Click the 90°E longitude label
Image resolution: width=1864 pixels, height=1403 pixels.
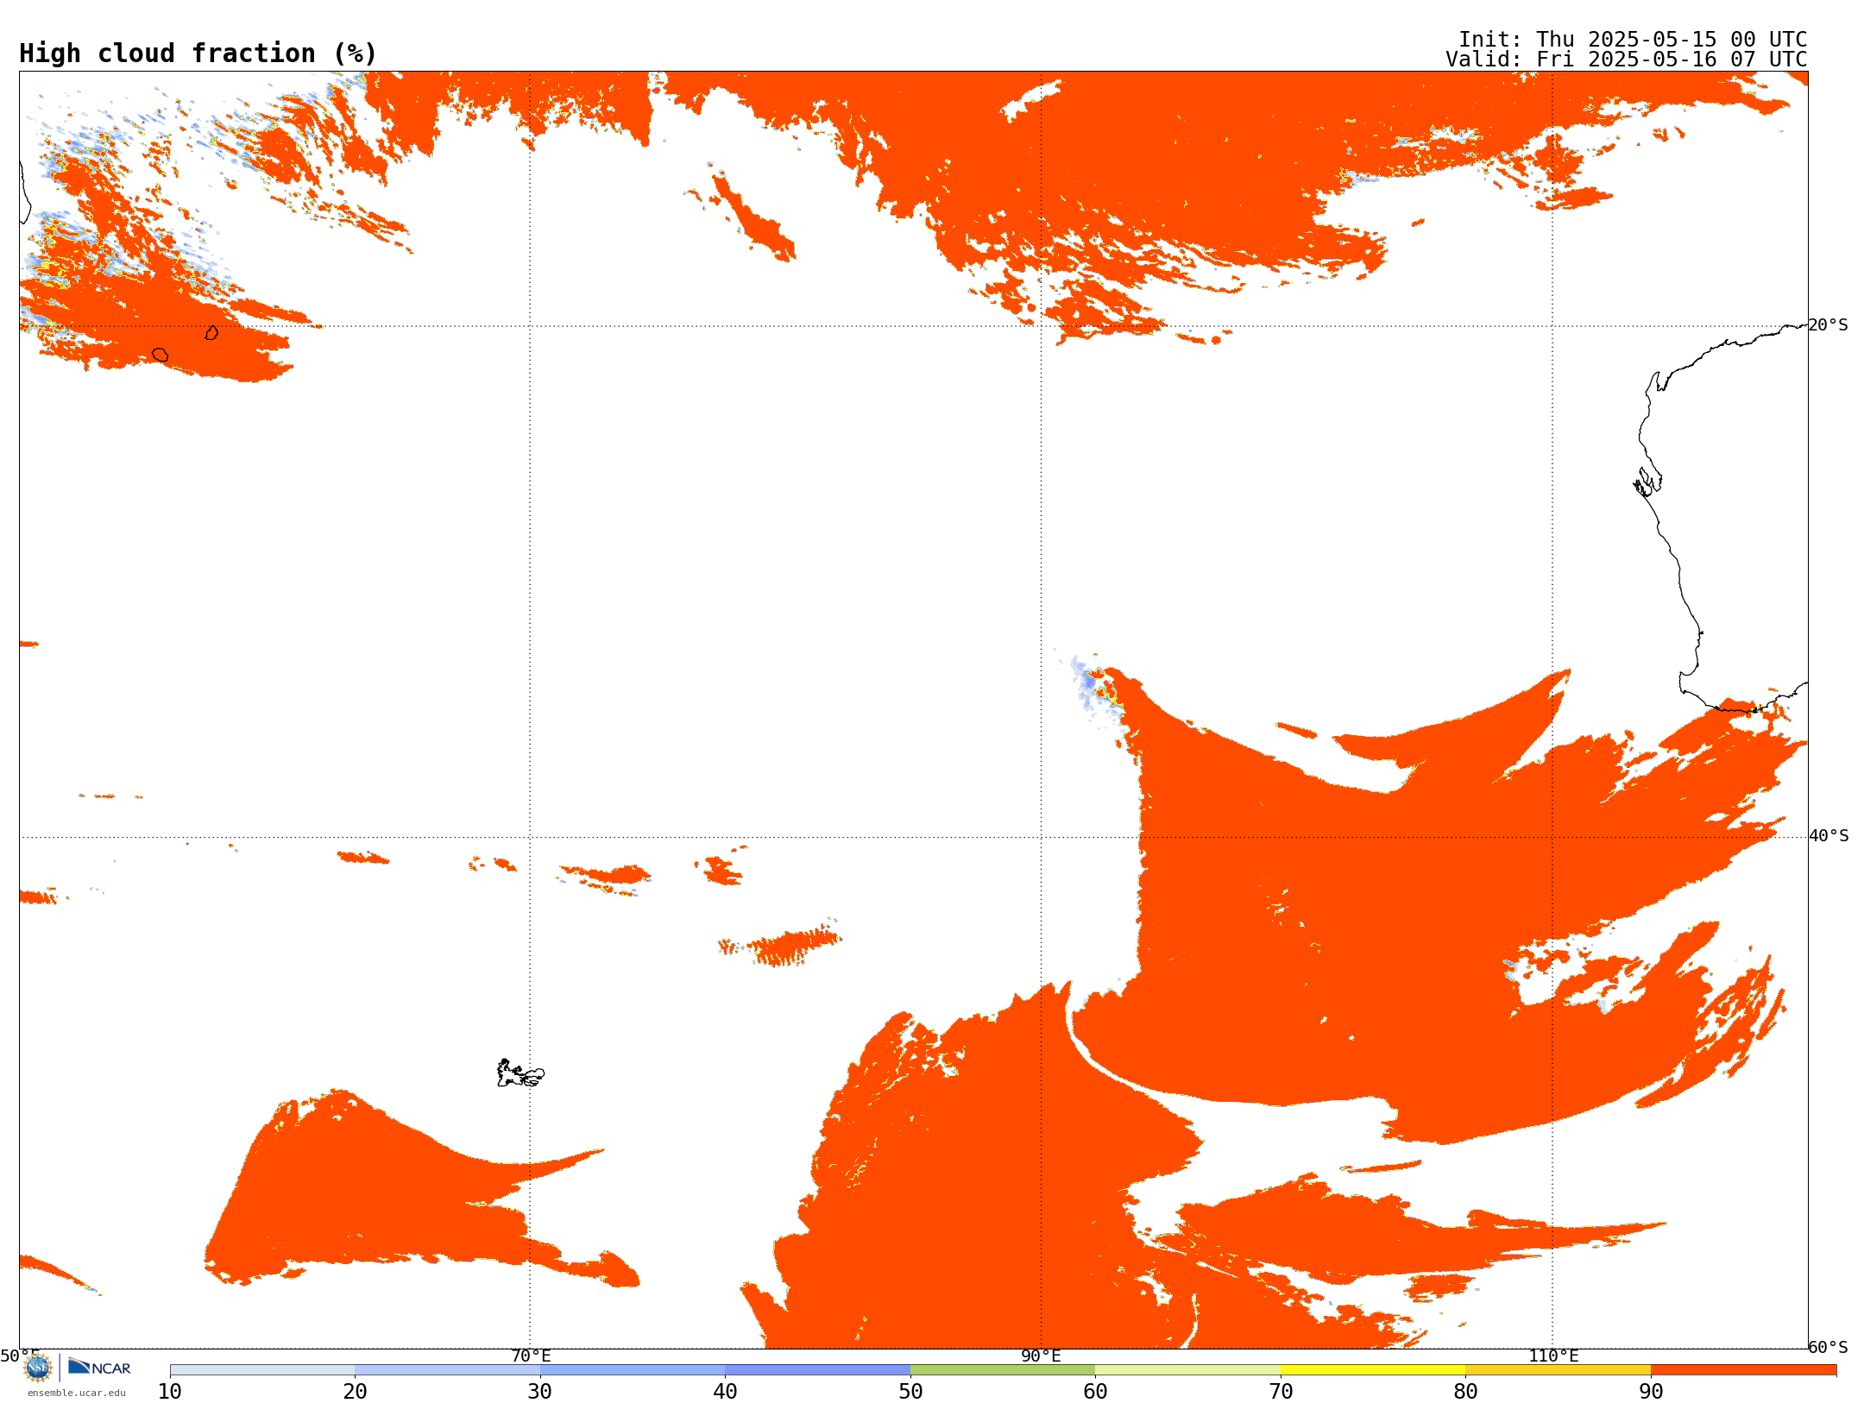click(x=1041, y=1356)
